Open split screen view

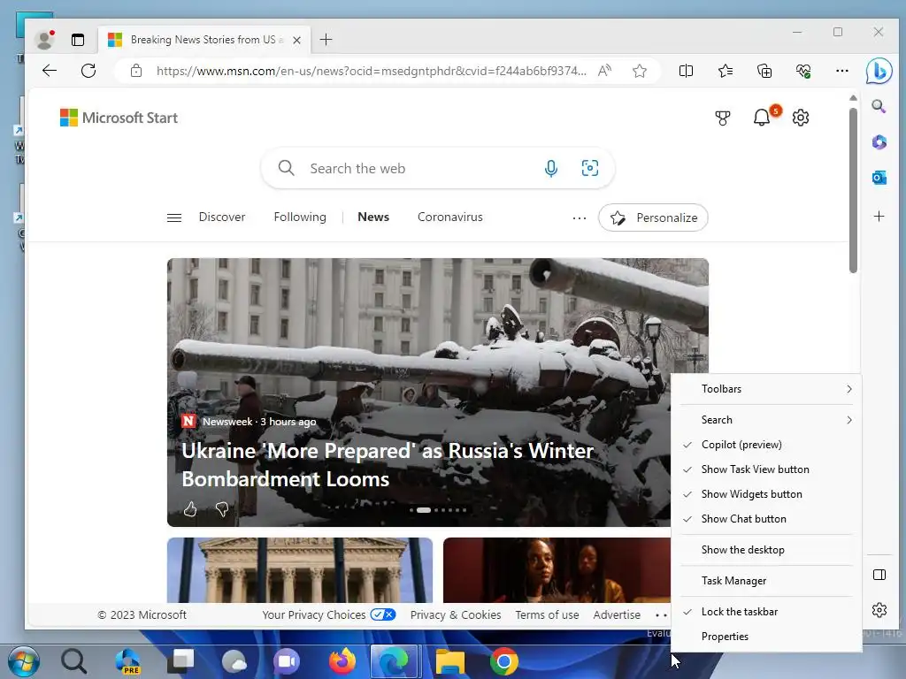click(x=686, y=71)
